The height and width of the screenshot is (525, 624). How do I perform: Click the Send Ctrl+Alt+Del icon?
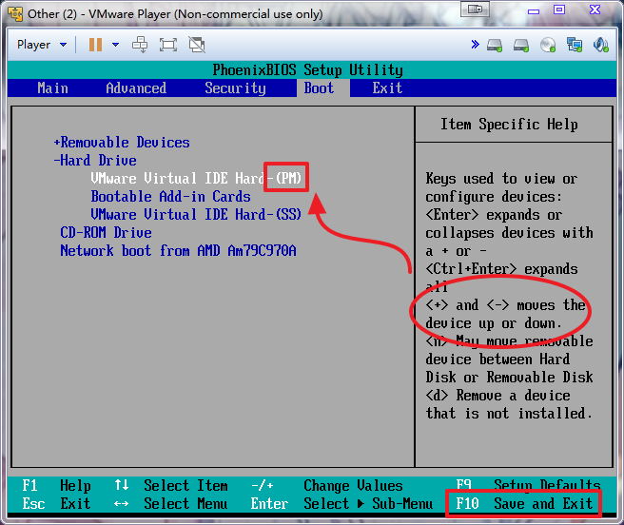(141, 45)
